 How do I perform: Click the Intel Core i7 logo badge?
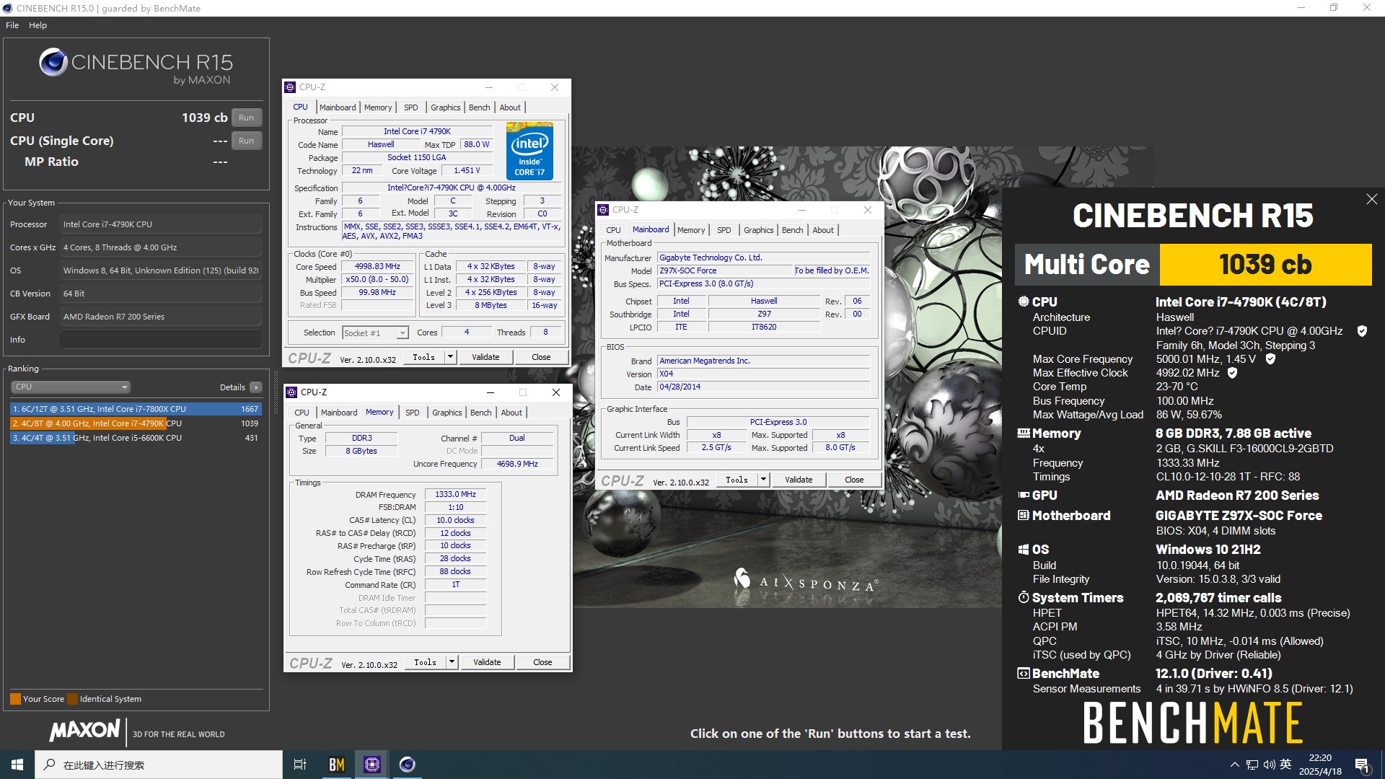click(529, 151)
